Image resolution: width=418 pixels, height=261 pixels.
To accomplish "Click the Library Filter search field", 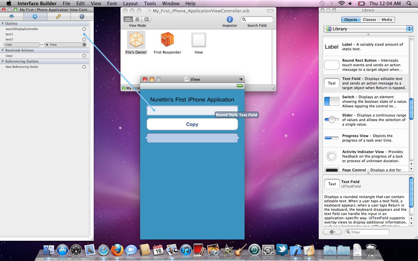I will click(x=367, y=232).
